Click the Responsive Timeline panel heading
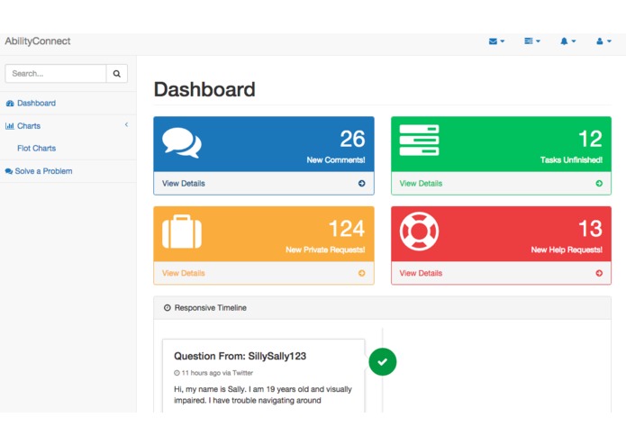Viewport: 626px width, 445px height. point(382,308)
